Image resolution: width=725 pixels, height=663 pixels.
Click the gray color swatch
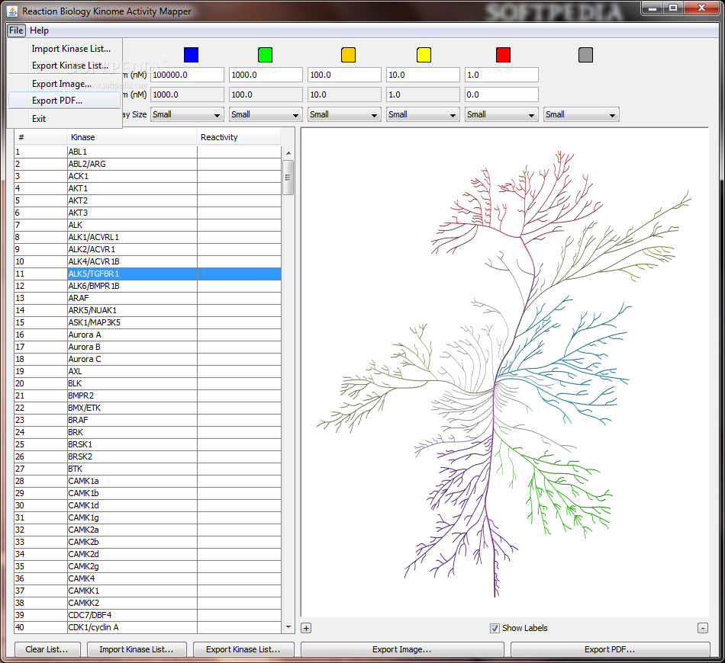(x=585, y=54)
